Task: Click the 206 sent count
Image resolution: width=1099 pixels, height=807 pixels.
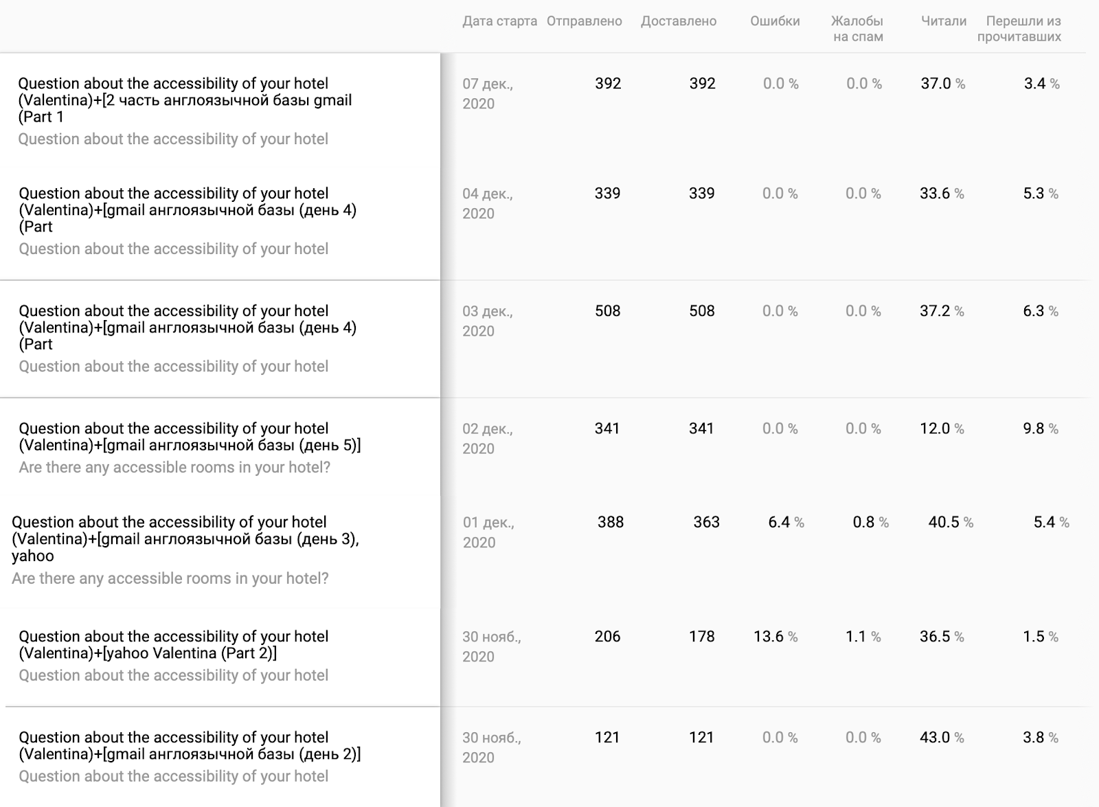Action: (607, 637)
